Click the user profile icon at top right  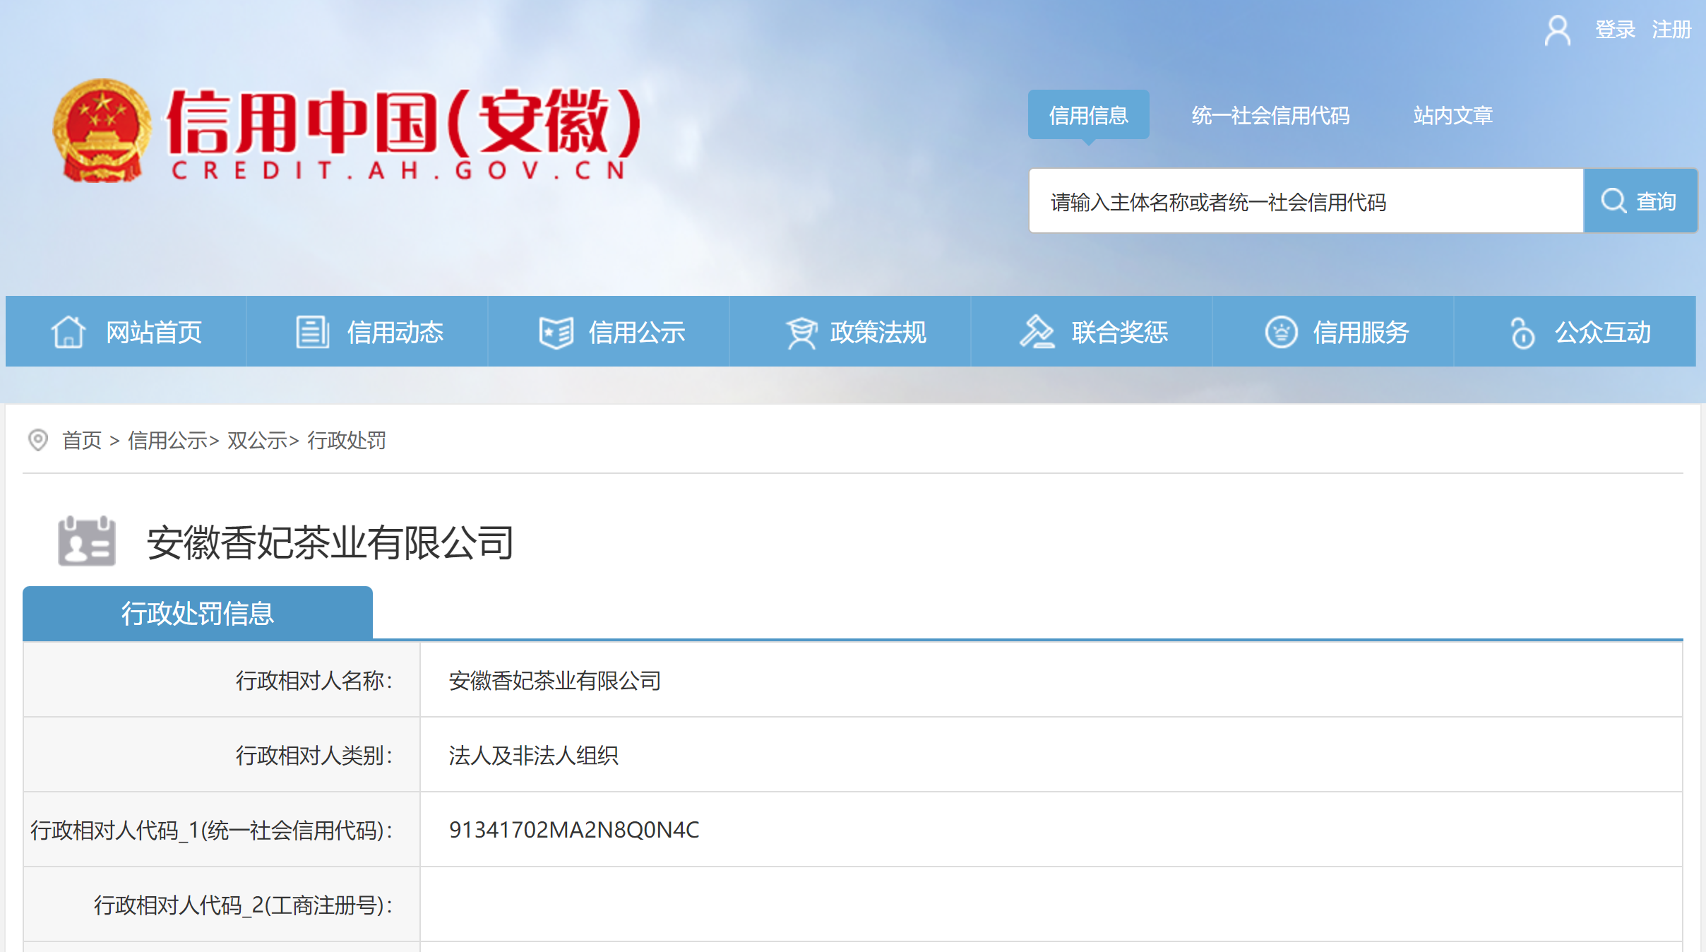click(1557, 30)
